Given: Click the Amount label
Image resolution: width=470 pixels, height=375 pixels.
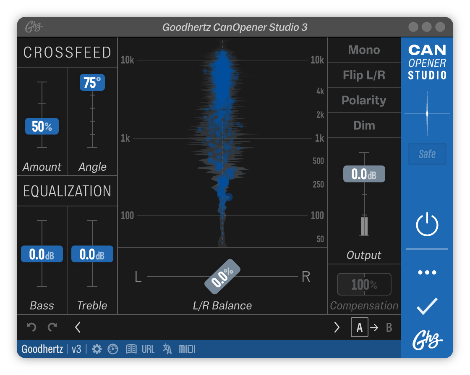Looking at the screenshot, I should tap(42, 166).
